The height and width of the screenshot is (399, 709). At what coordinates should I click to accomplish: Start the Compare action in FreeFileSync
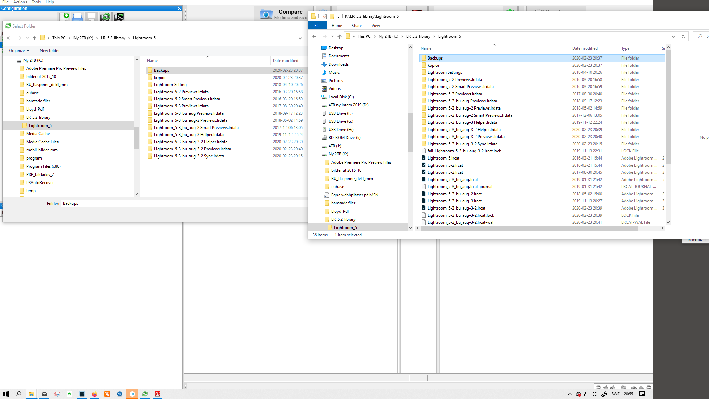pyautogui.click(x=283, y=14)
